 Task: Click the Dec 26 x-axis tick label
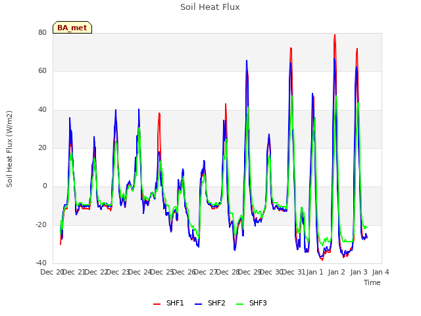click(184, 272)
